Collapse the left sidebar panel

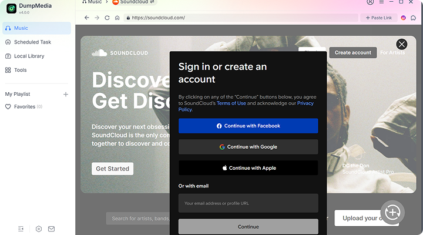coord(21,229)
